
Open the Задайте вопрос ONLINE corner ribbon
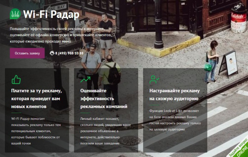tap(239, 148)
